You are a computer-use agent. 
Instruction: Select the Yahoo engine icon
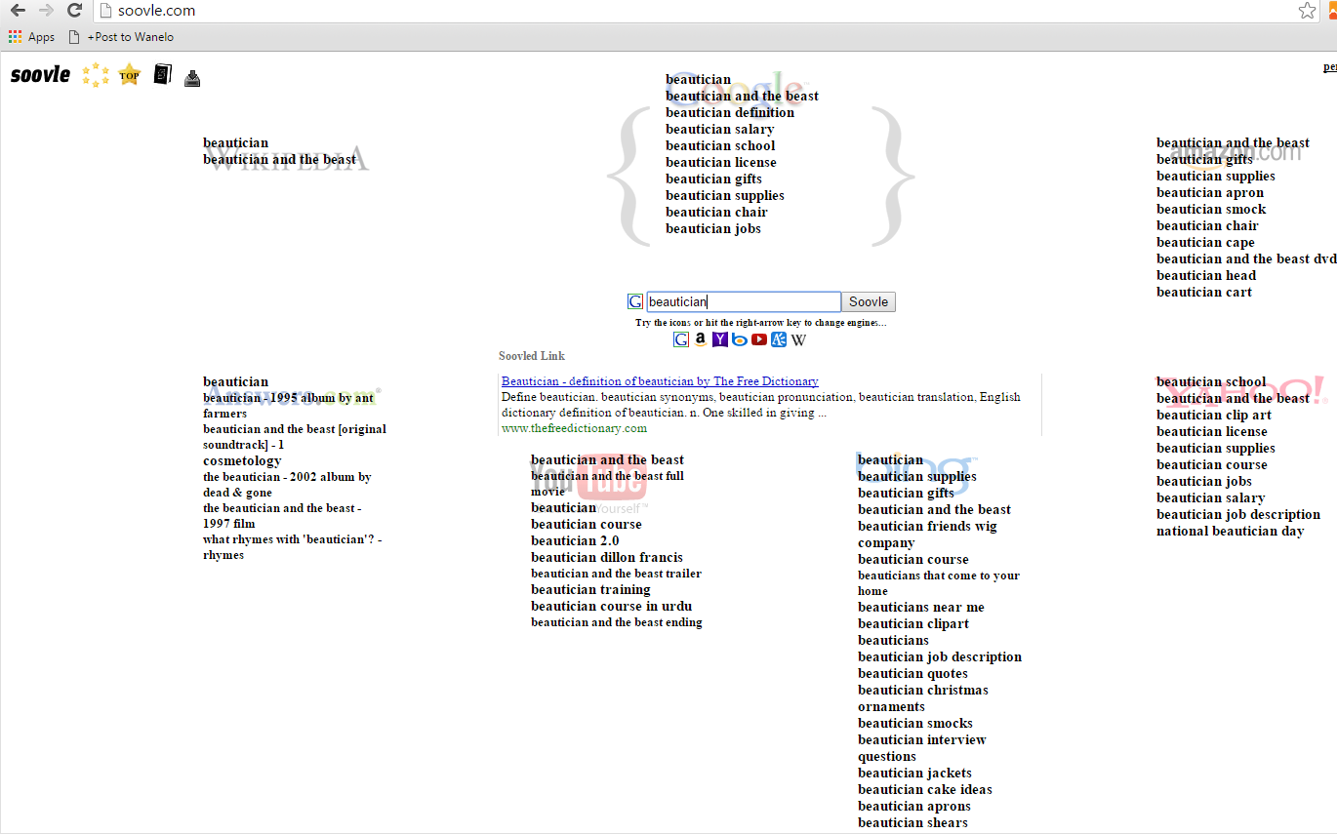point(720,339)
